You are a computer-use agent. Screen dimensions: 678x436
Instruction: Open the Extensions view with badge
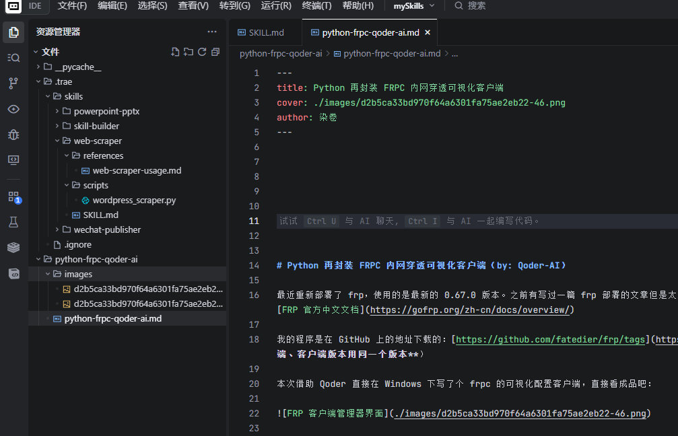pyautogui.click(x=13, y=197)
